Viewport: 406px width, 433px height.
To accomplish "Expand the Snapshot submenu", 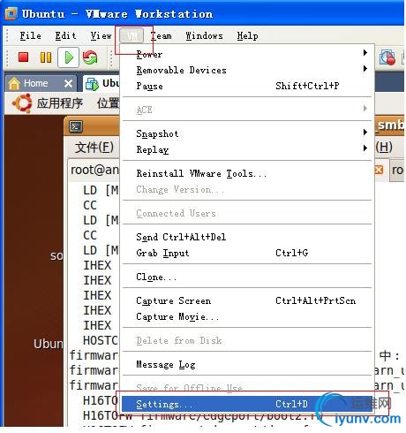I will tap(247, 133).
